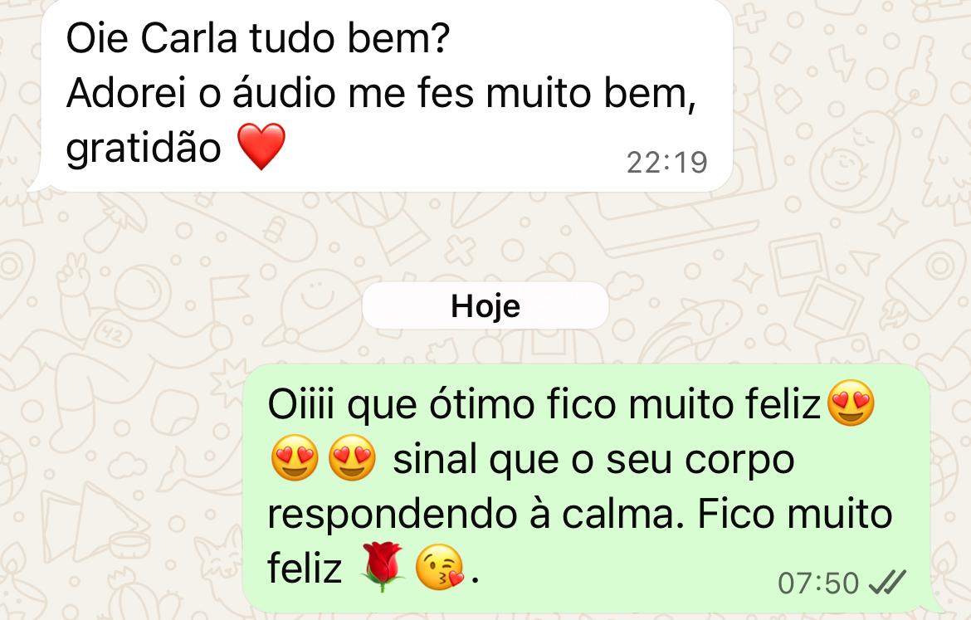971x620 pixels.
Task: Tap the word feliz beside the rose
Action: pyautogui.click(x=305, y=568)
